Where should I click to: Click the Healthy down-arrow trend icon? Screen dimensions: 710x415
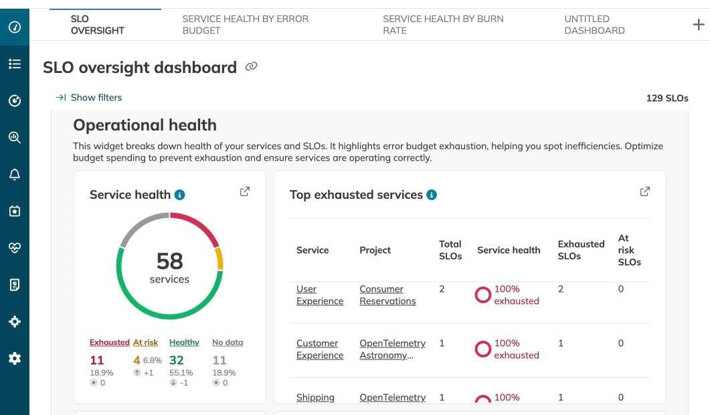pyautogui.click(x=173, y=382)
